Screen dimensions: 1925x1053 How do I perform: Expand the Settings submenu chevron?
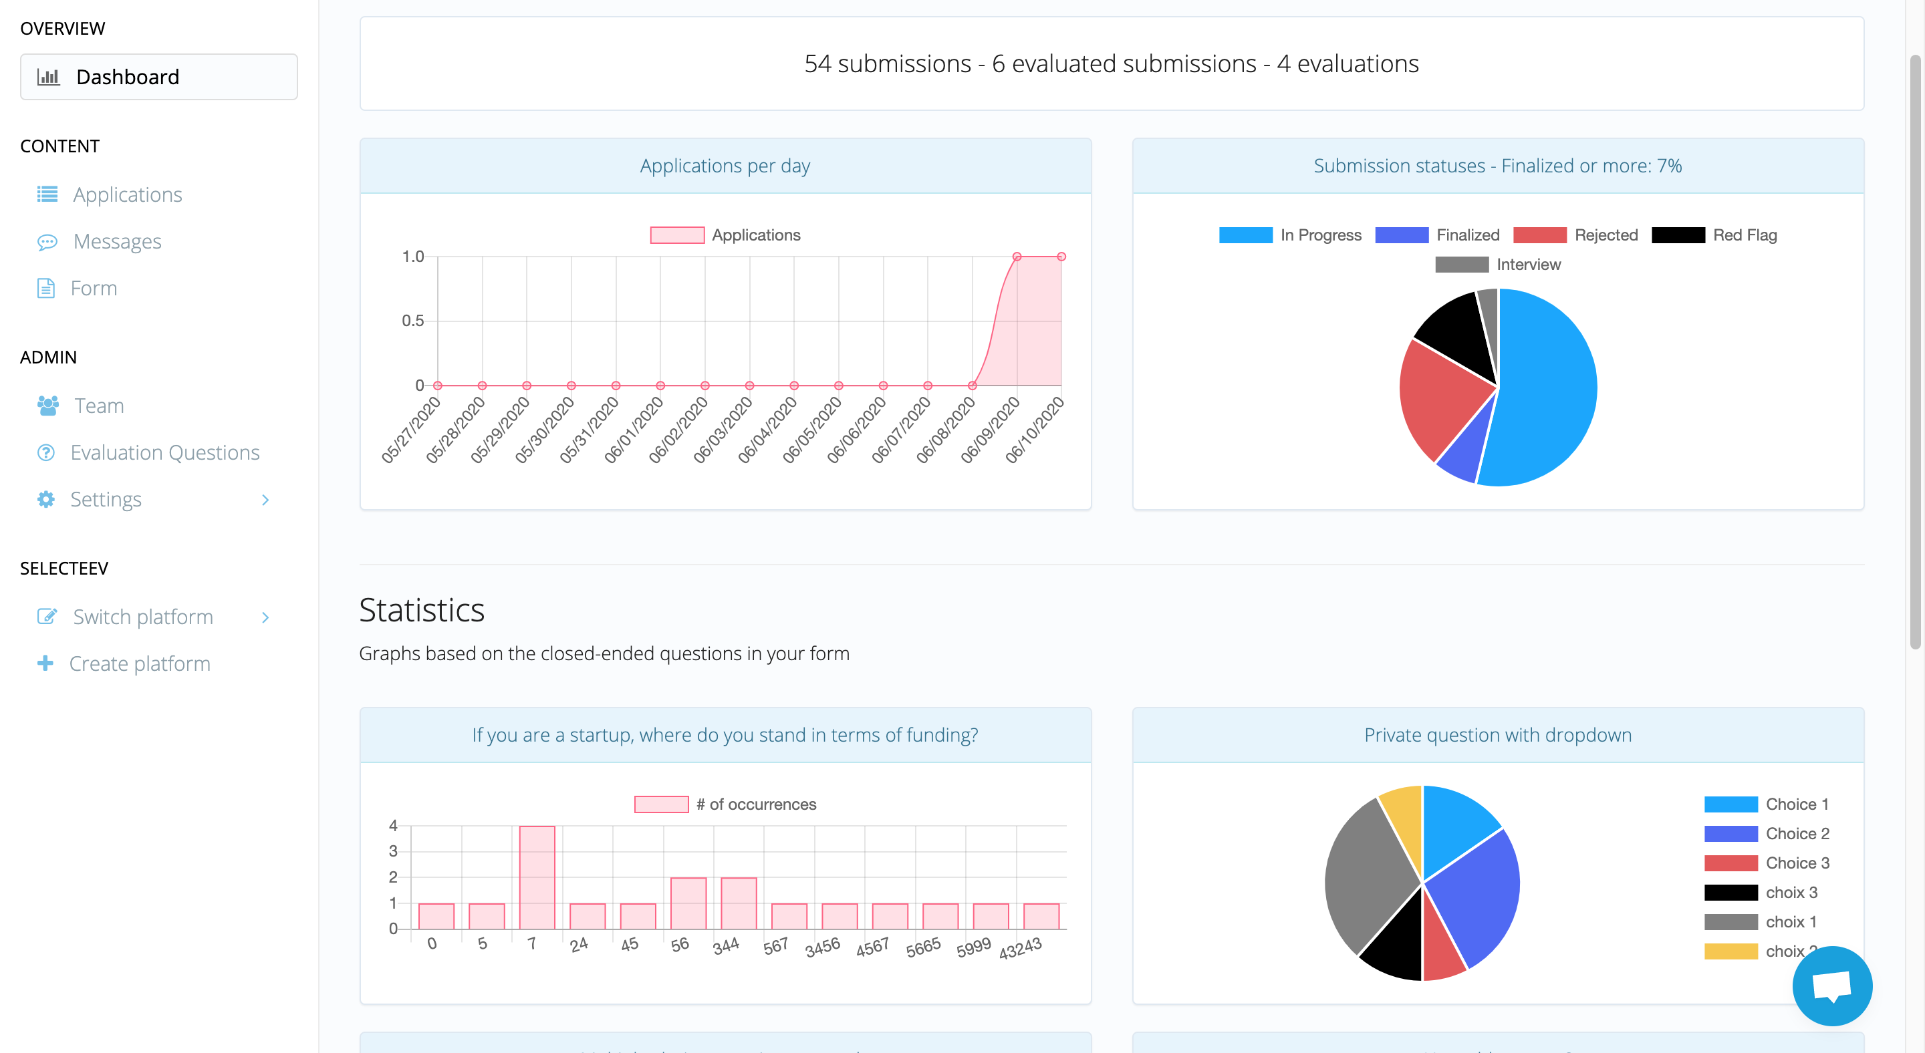(x=265, y=500)
